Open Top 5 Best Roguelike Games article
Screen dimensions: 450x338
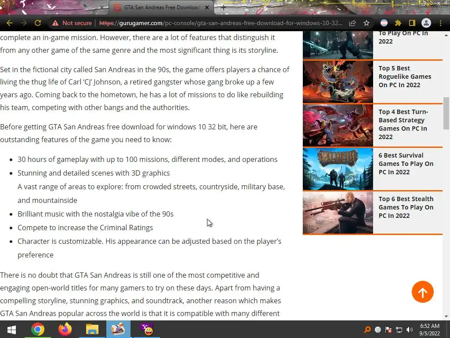(x=405, y=77)
